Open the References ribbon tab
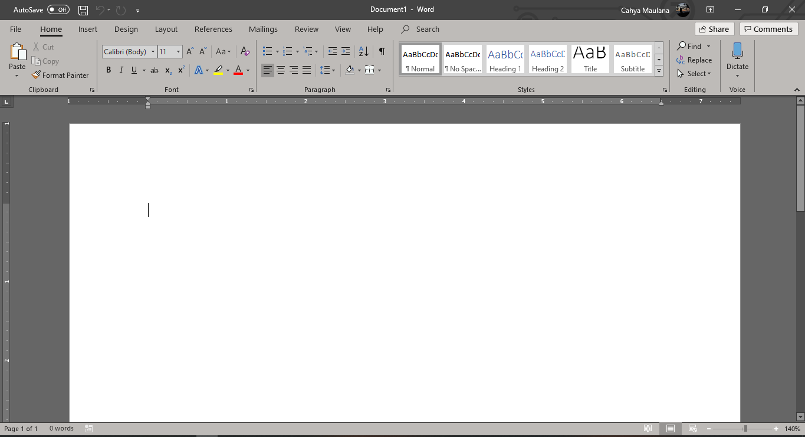805x437 pixels. pos(213,29)
